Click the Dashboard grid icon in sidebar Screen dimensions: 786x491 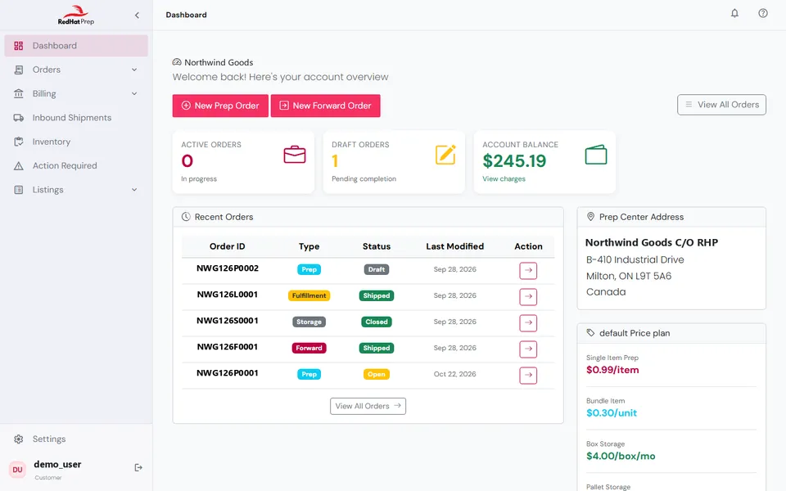[19, 46]
